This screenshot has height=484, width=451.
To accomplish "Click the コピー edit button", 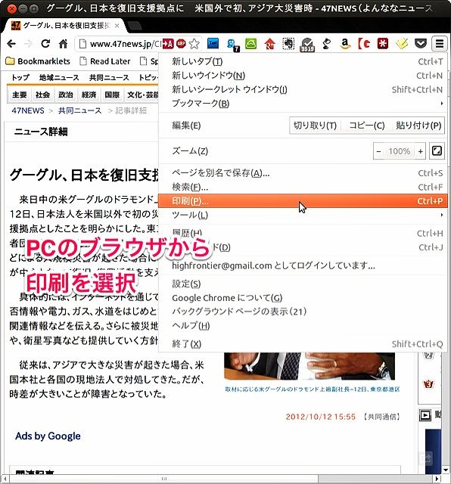I will tap(367, 126).
